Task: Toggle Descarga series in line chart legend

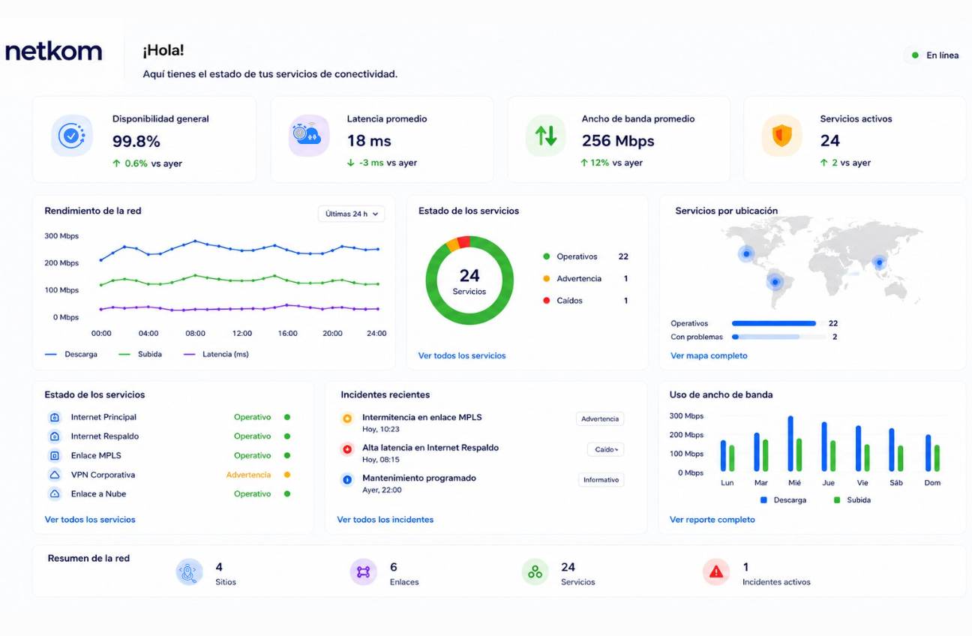Action: (71, 354)
